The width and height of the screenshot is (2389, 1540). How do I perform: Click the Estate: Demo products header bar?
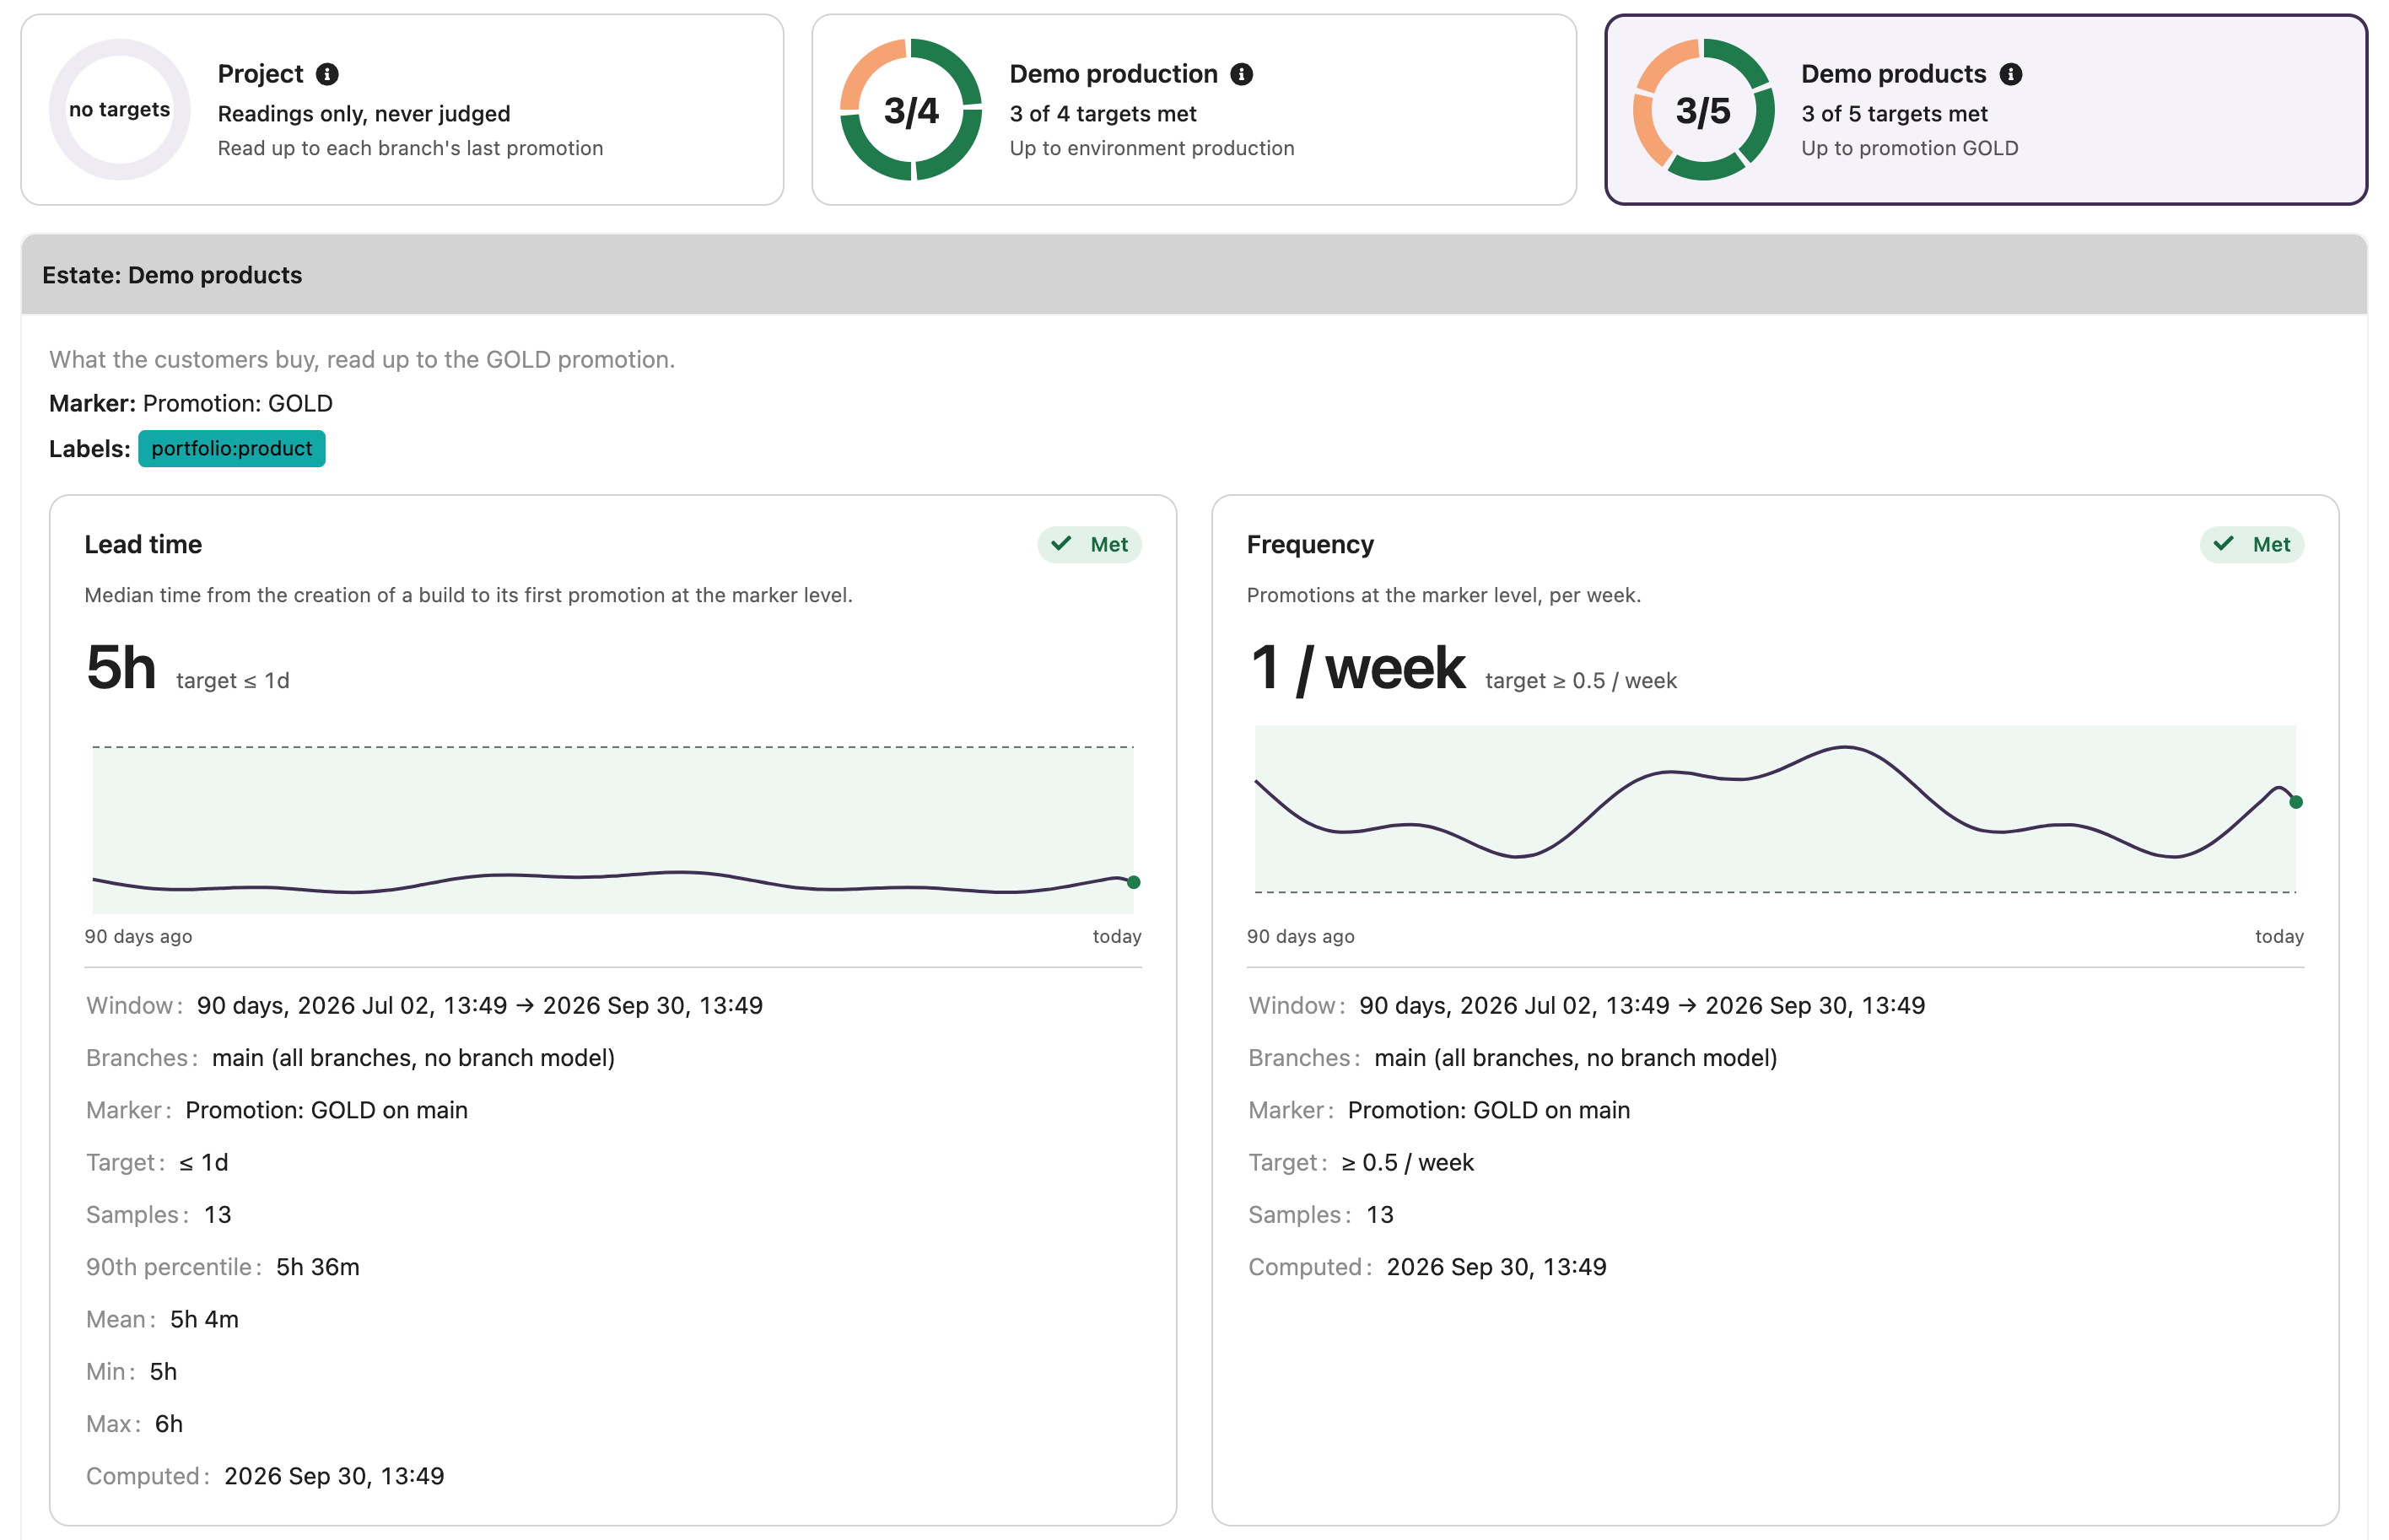[1194, 275]
